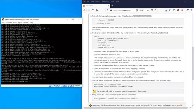Click VirtualBox recording status icon
This screenshot has width=194, height=109.
66,86
